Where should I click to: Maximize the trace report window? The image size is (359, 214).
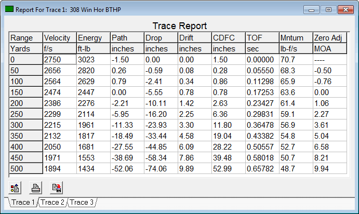(x=328, y=10)
